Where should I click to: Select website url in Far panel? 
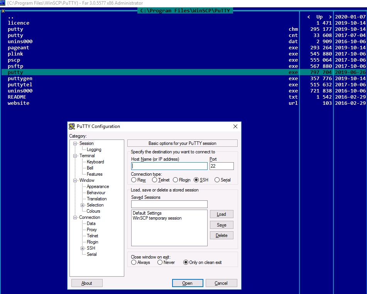(150, 103)
